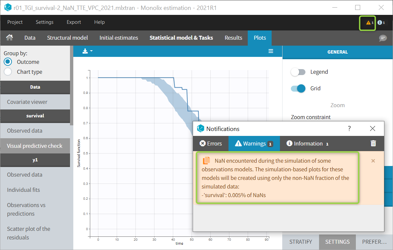This screenshot has height=250, width=393.
Task: Select Individual fits in the sidebar
Action: tap(23, 190)
